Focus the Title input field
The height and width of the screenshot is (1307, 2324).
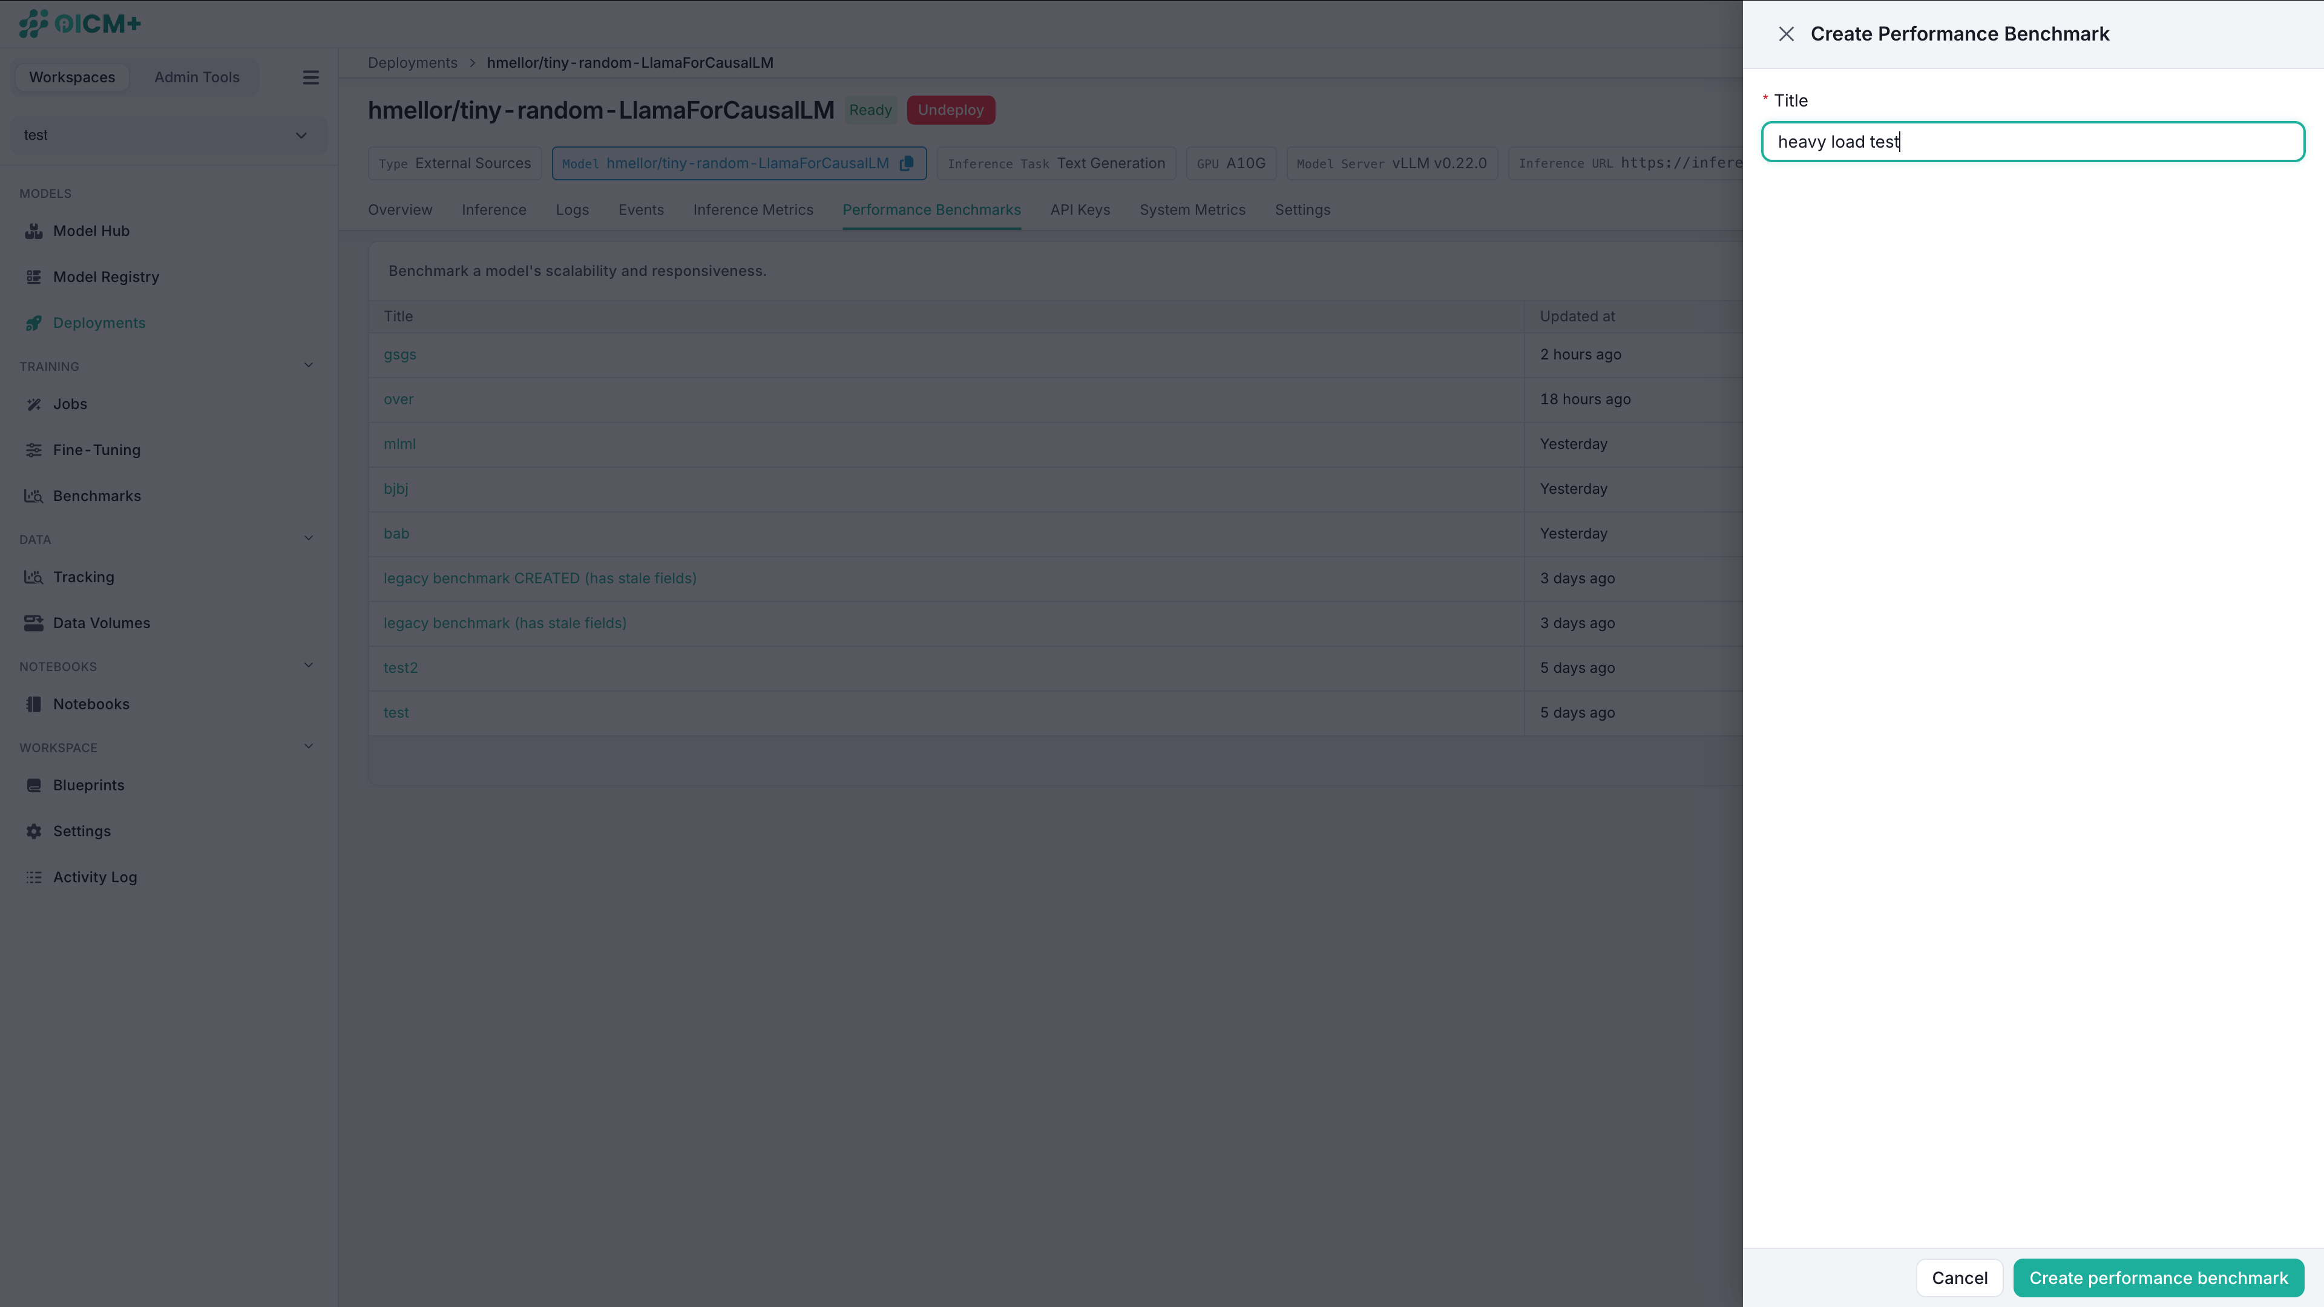pos(2033,142)
